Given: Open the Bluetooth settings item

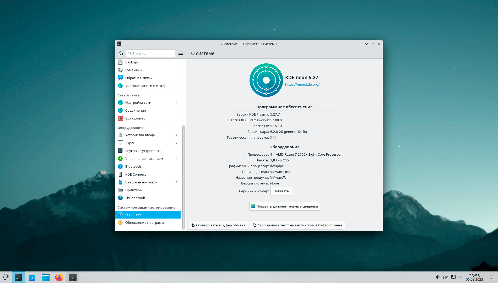Looking at the screenshot, I should [133, 166].
